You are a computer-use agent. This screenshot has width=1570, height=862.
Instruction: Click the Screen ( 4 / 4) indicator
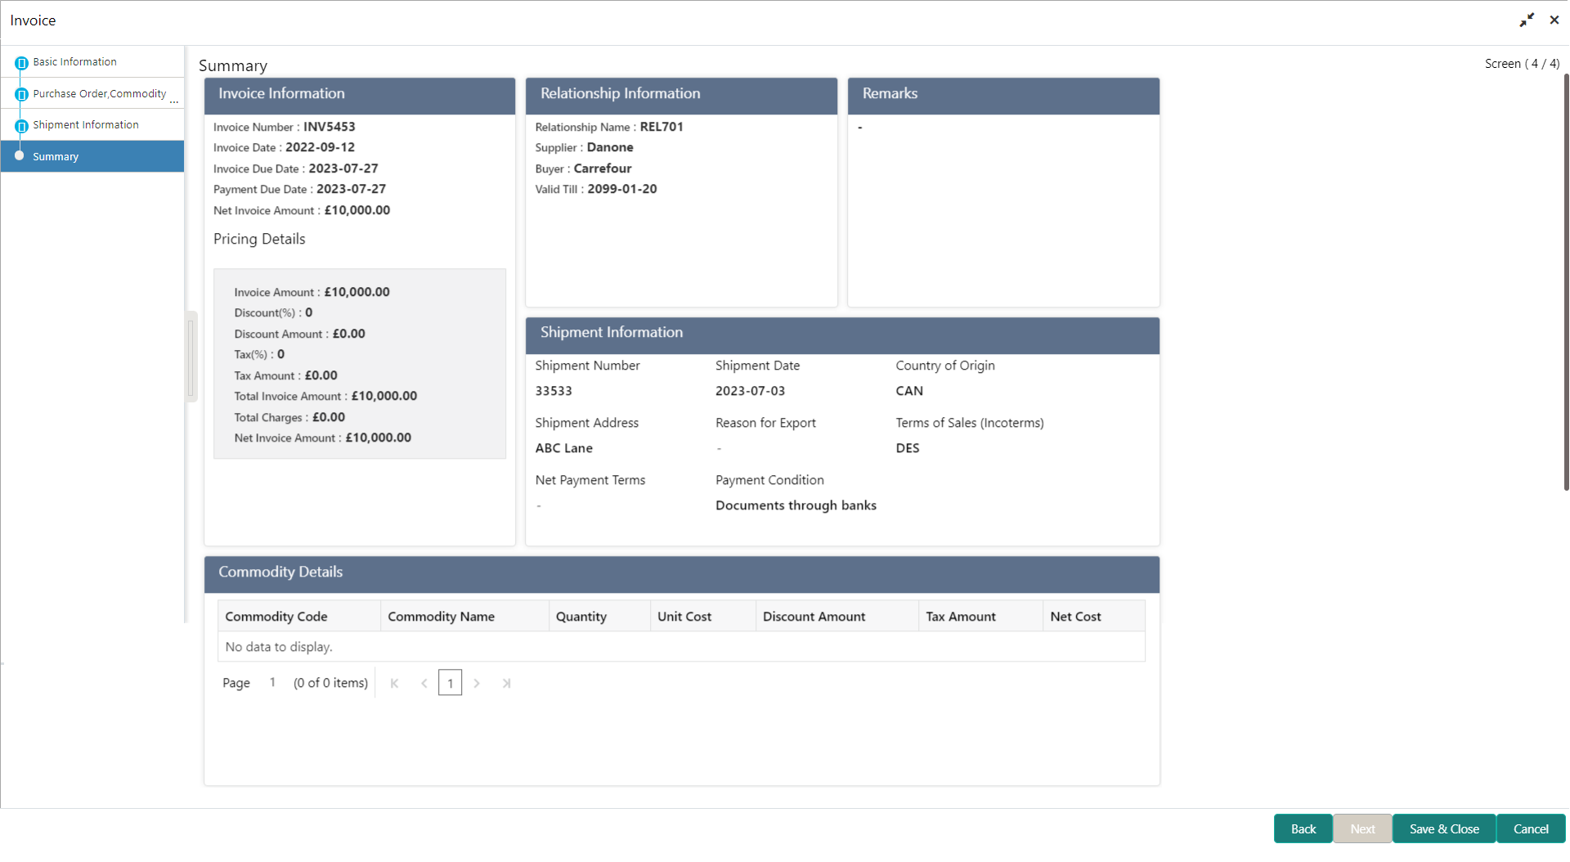[x=1522, y=64]
